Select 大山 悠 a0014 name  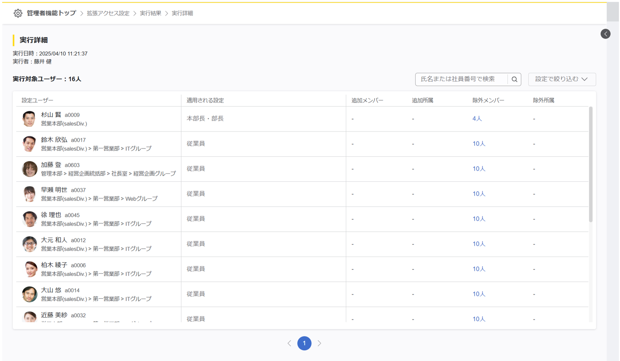[60, 290]
